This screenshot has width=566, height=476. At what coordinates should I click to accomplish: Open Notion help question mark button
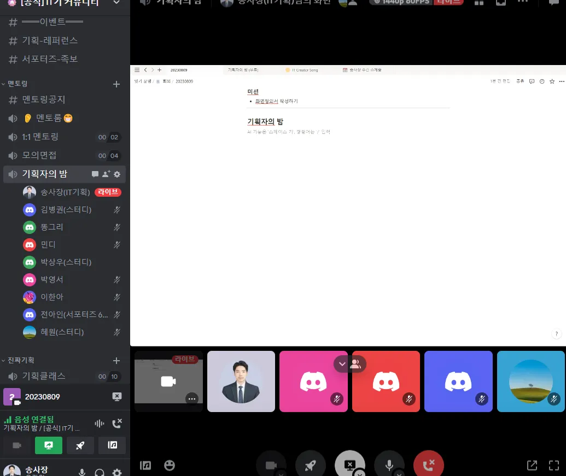[x=557, y=334]
